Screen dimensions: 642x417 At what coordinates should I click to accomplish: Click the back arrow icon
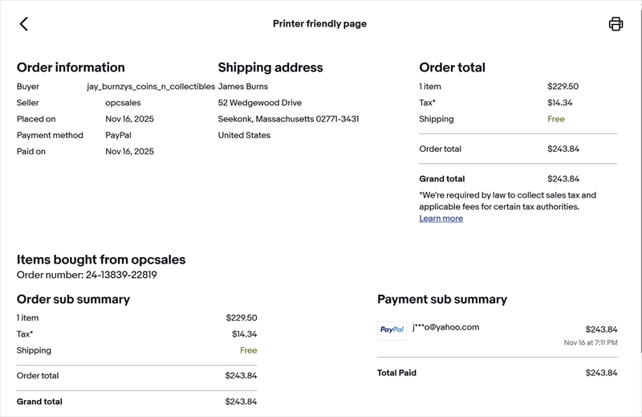(x=24, y=24)
